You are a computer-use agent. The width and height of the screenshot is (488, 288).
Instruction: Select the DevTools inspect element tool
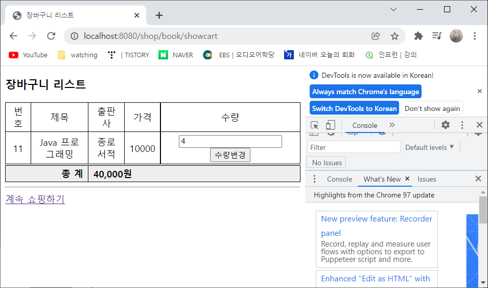click(315, 125)
